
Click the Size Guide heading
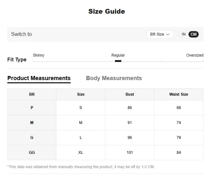pos(106,11)
